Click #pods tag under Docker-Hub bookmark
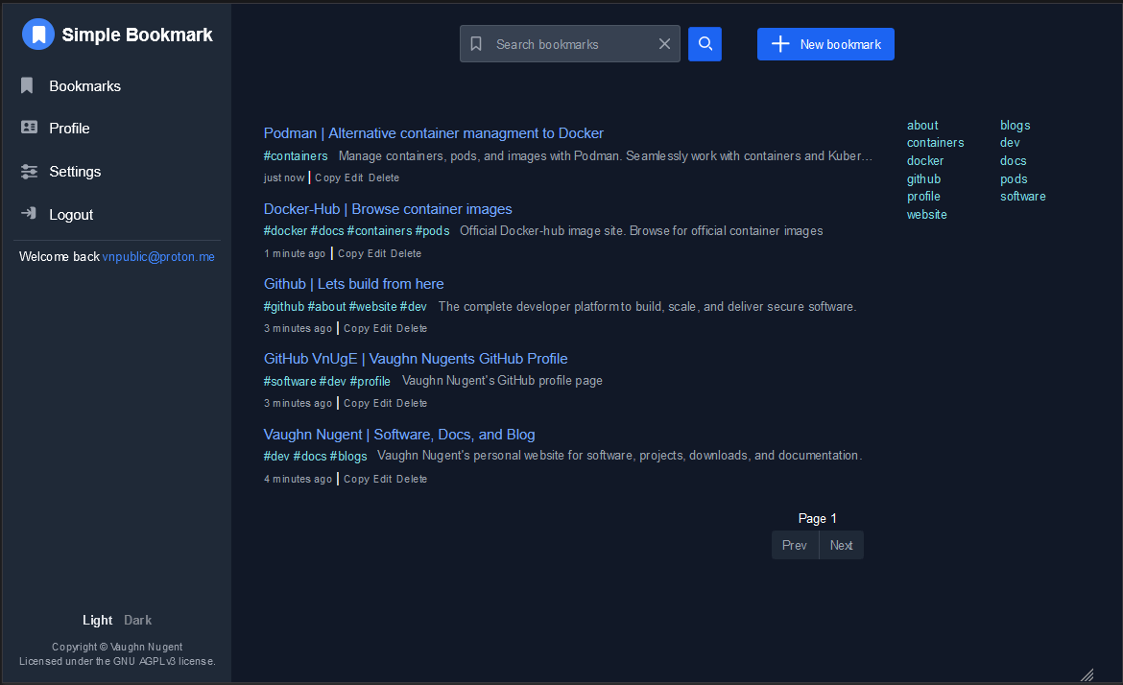Viewport: 1123px width, 685px height. pos(433,230)
